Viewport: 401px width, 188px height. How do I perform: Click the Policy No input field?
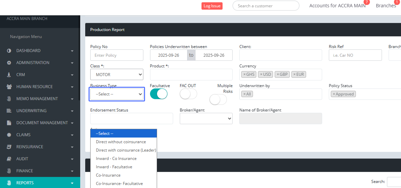117,55
